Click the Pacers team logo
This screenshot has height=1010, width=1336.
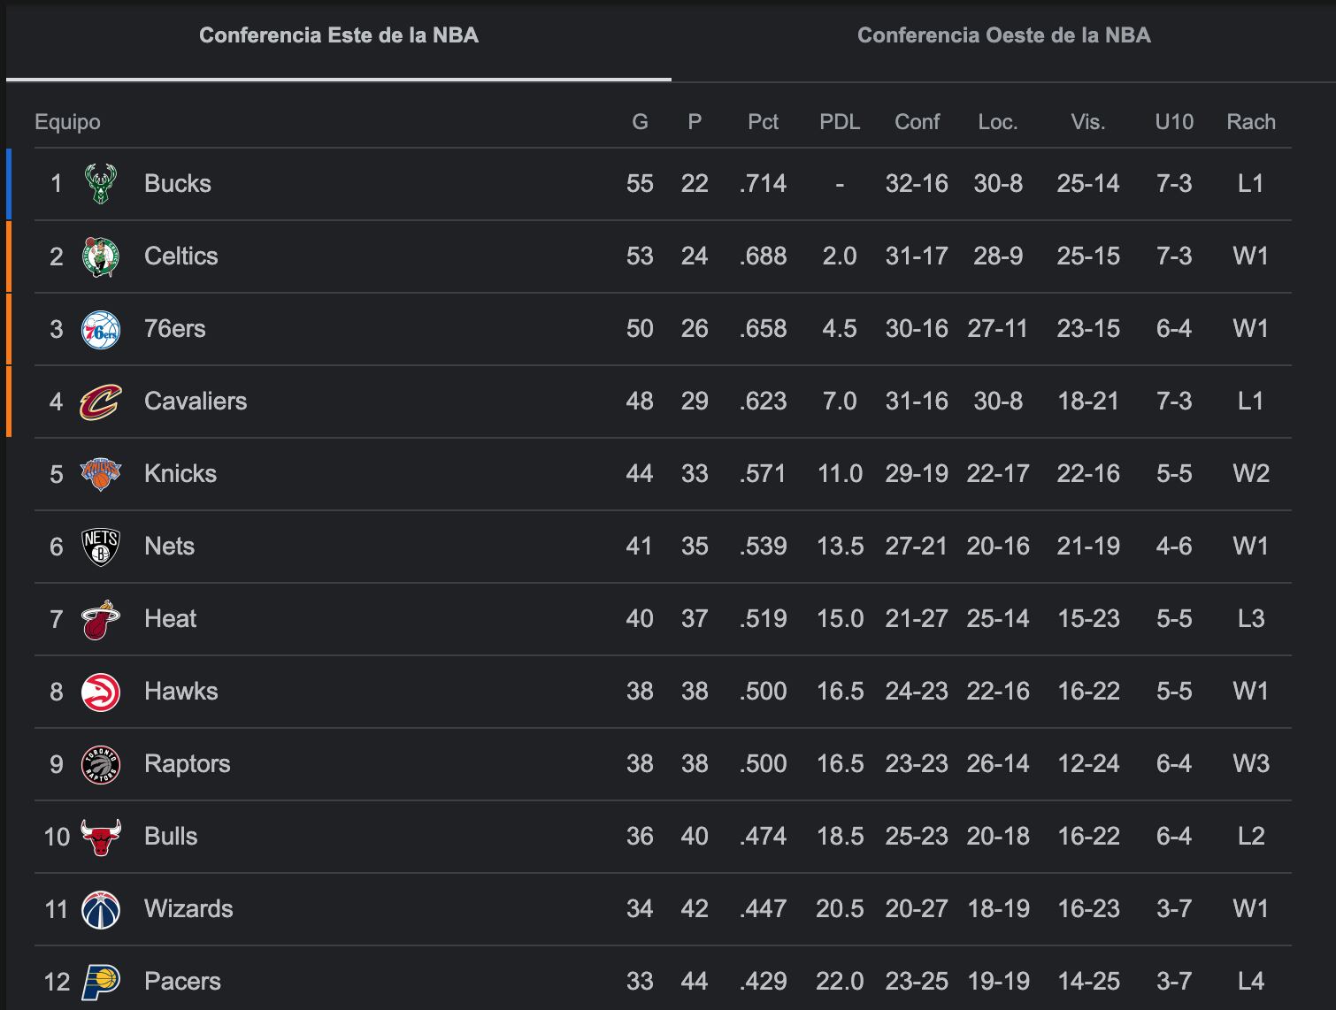pos(100,982)
